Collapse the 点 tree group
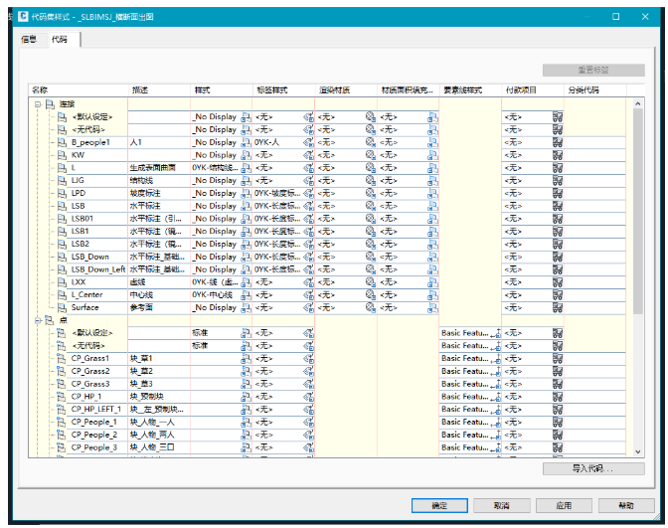The image size is (668, 528). click(37, 320)
